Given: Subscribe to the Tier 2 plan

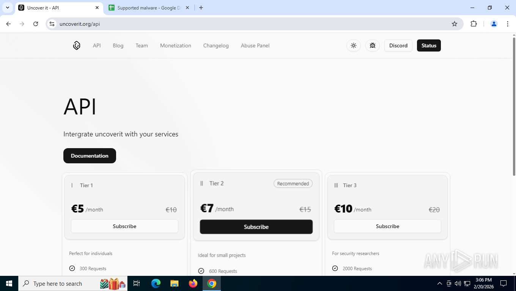Looking at the screenshot, I should point(256,227).
